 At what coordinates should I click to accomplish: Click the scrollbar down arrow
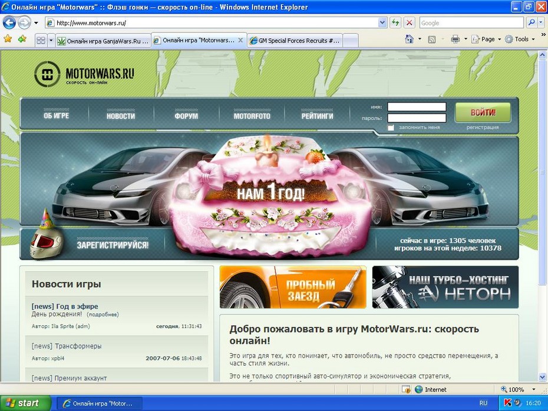[543, 377]
